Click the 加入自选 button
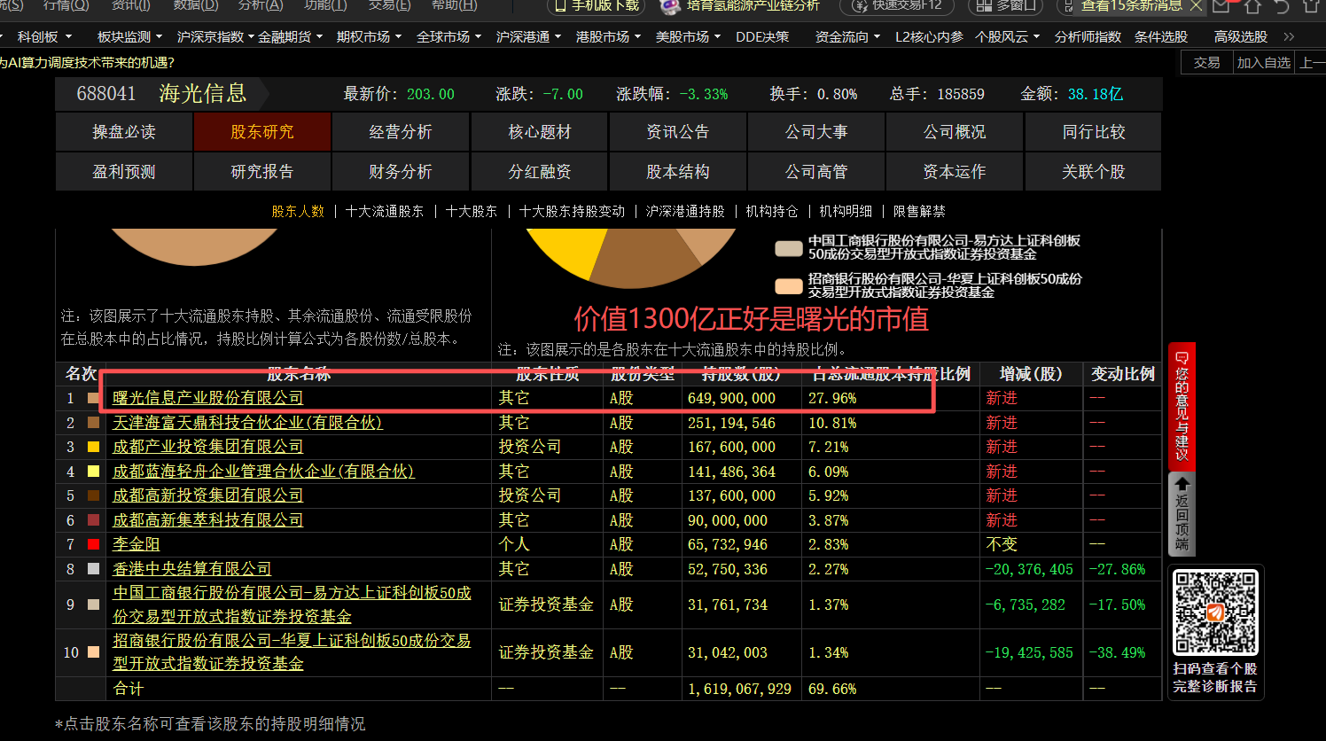This screenshot has width=1326, height=741. pyautogui.click(x=1264, y=63)
